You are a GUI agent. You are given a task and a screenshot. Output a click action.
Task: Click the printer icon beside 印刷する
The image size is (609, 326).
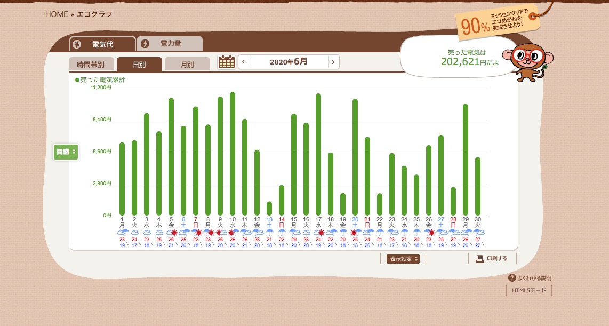pos(479,259)
